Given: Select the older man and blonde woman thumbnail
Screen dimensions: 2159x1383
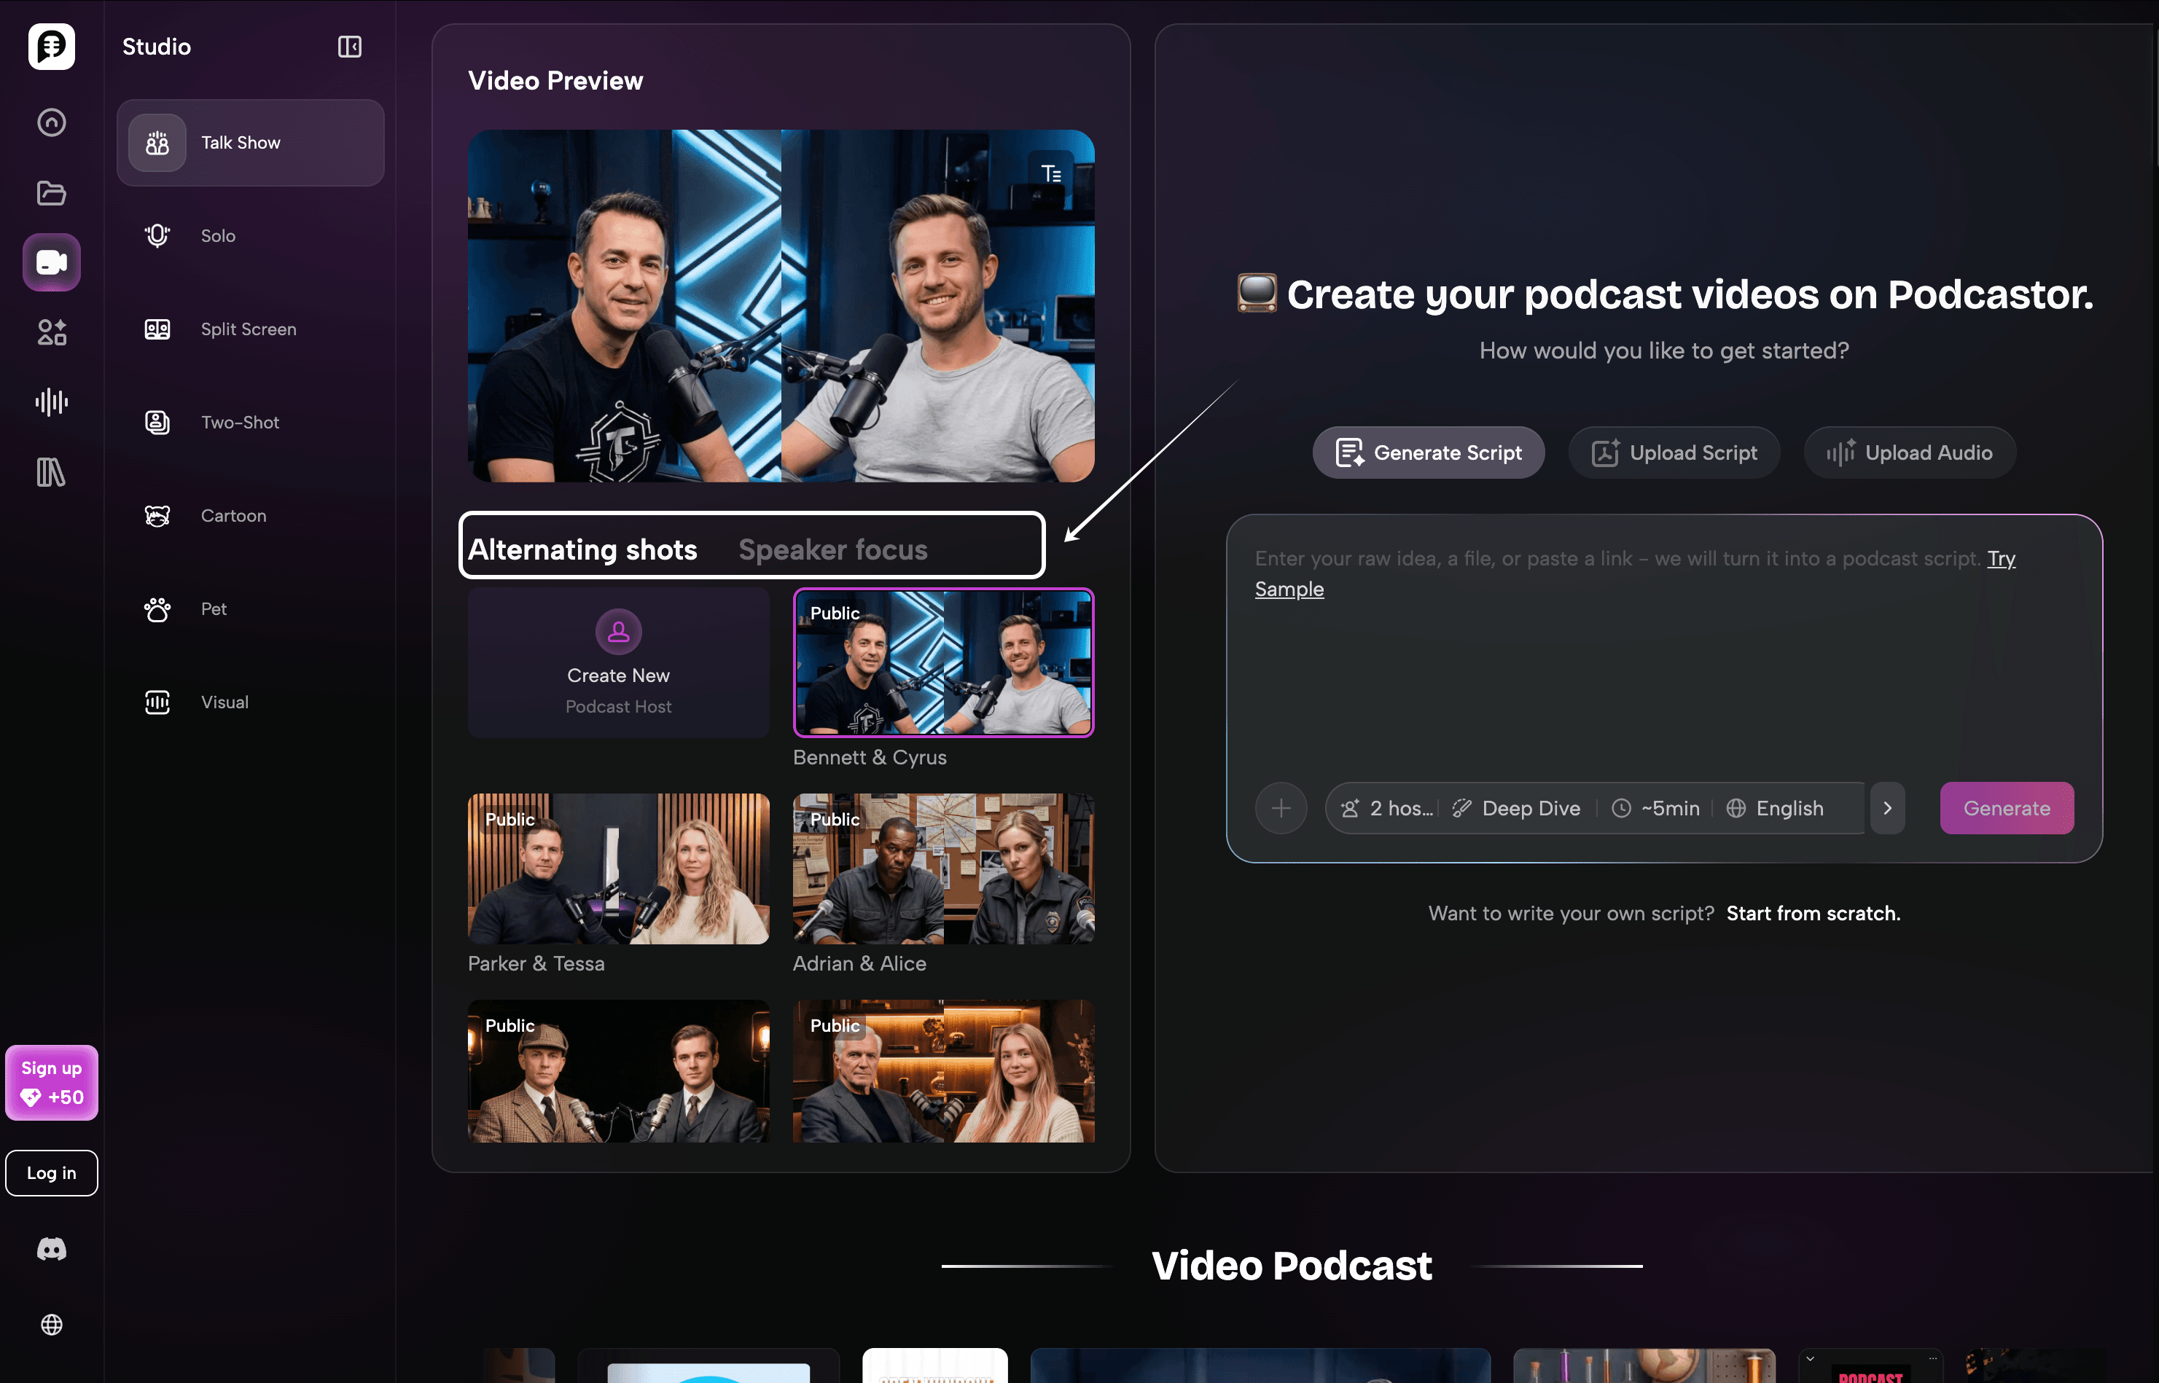Looking at the screenshot, I should pos(943,1071).
